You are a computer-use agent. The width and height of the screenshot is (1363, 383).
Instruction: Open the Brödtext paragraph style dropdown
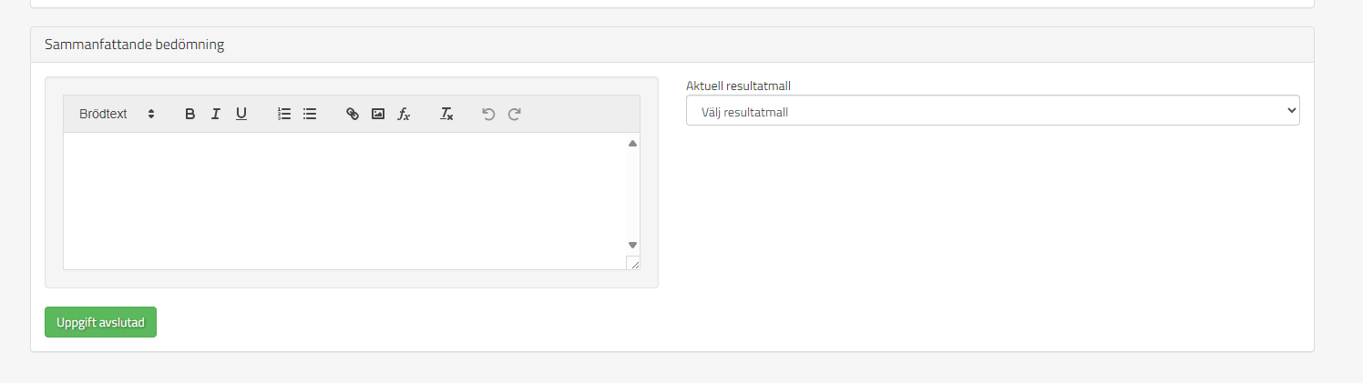pos(117,114)
